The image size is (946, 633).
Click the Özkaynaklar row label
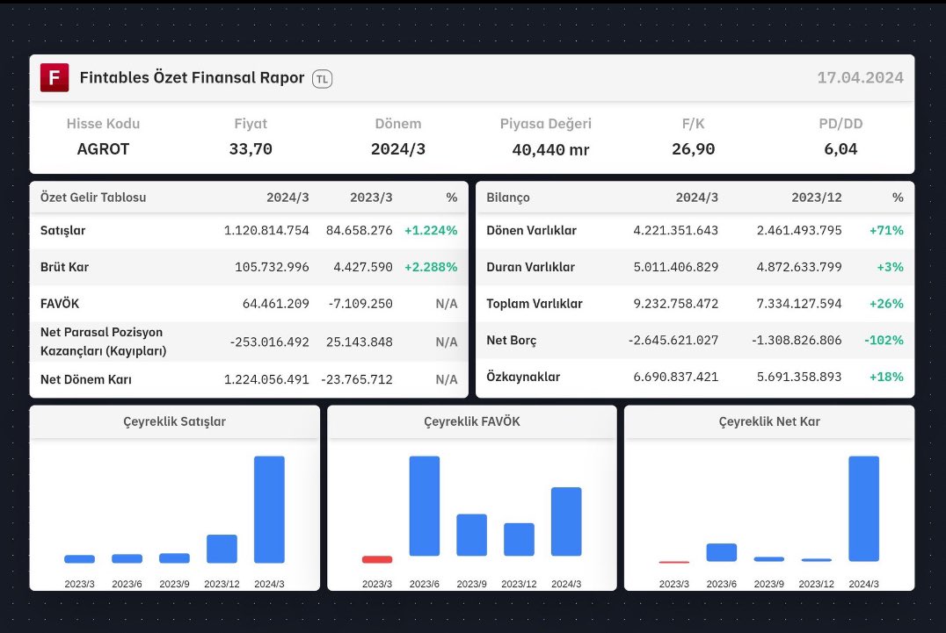point(523,377)
